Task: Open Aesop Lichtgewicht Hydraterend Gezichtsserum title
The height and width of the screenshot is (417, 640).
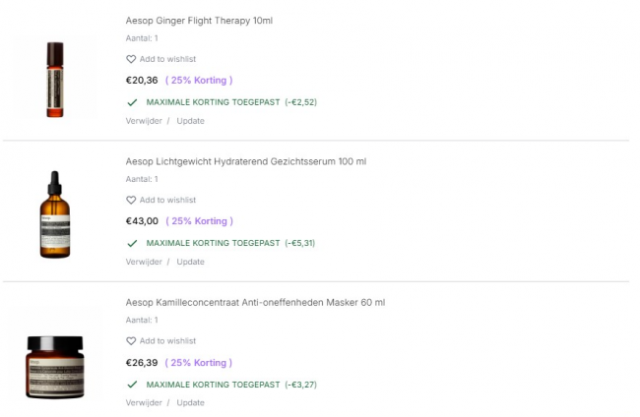Action: point(245,161)
